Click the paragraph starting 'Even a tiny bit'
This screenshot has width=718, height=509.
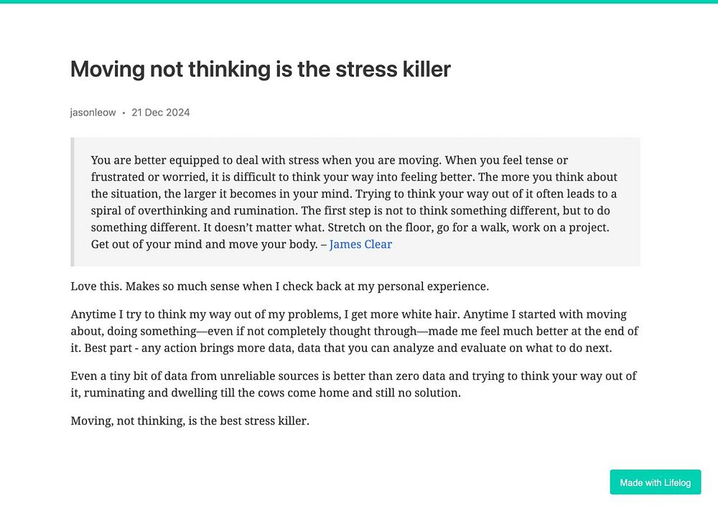tap(353, 384)
